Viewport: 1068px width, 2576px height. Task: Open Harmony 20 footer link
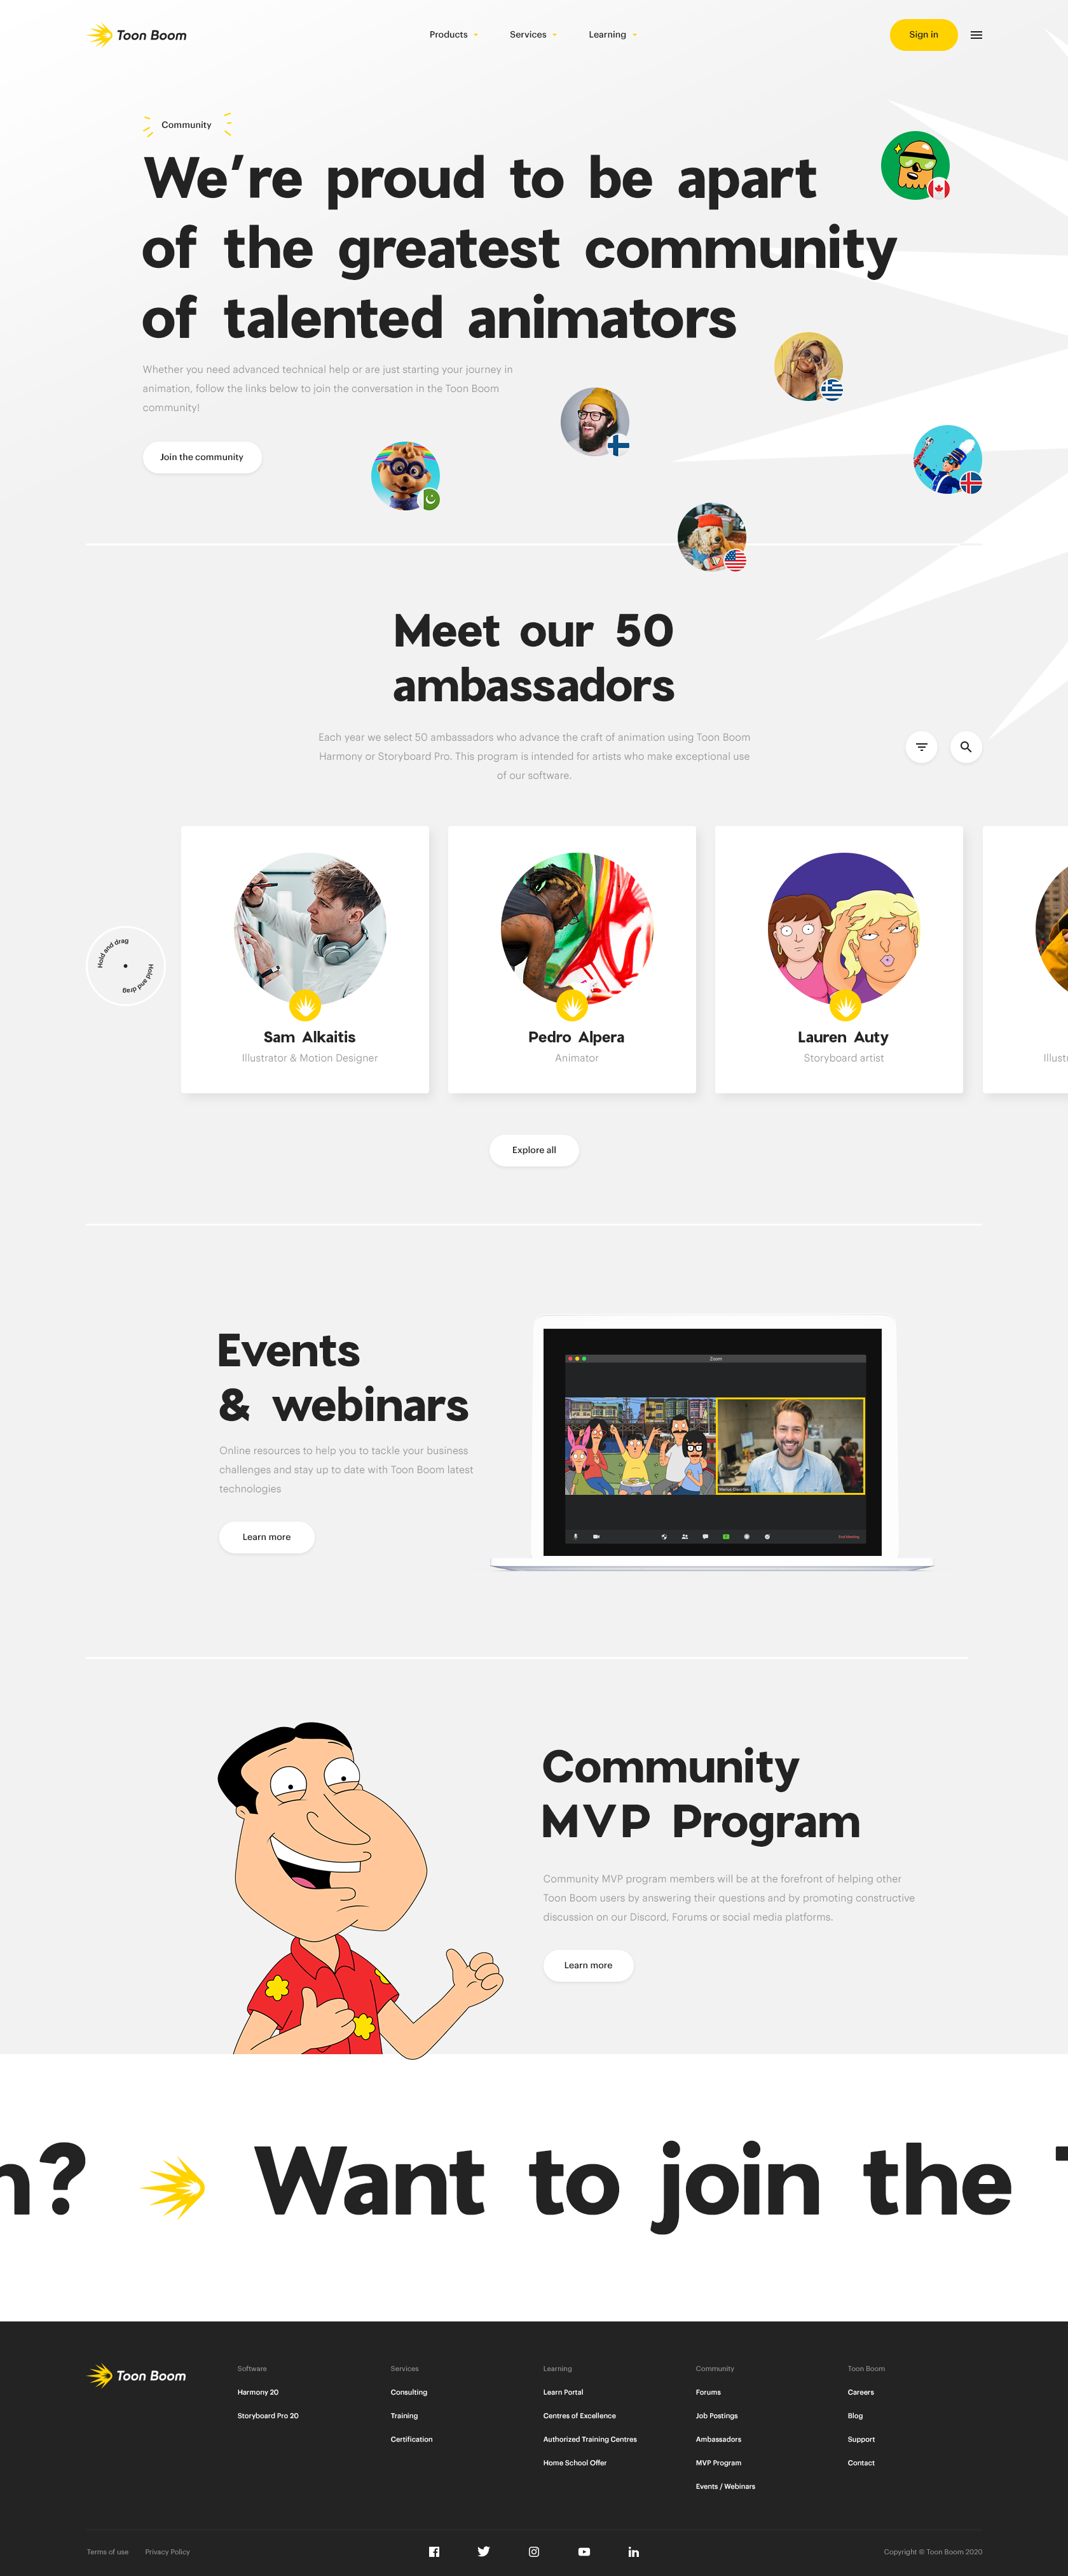[x=257, y=2392]
